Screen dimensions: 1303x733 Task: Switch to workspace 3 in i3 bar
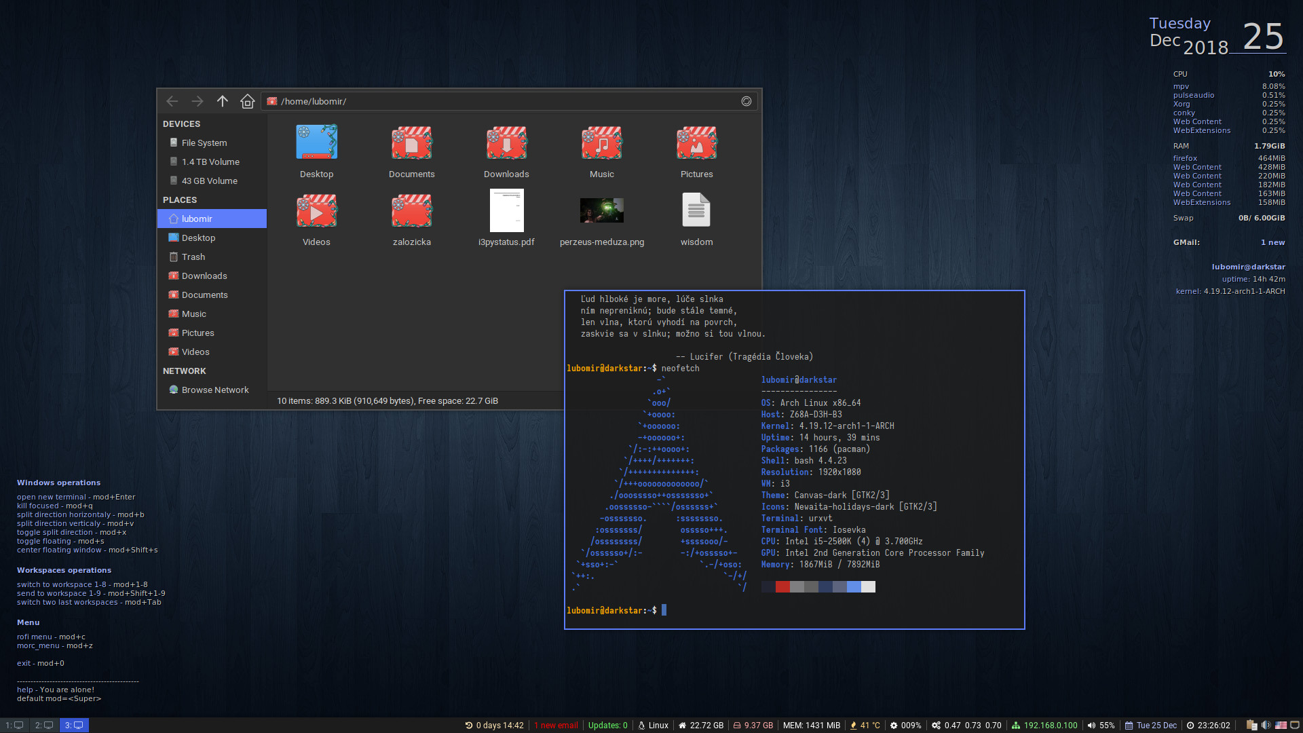tap(74, 725)
